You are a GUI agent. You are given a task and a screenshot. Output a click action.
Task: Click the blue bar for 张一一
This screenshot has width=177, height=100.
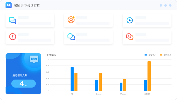coord(72,79)
